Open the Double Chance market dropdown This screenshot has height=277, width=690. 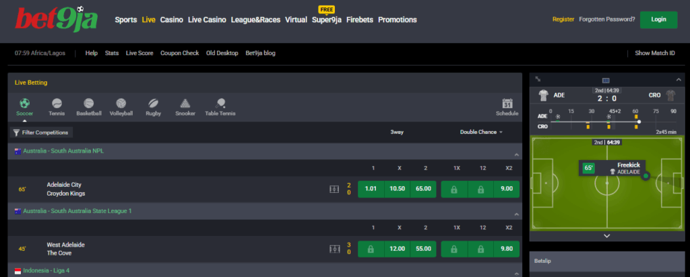pos(481,132)
